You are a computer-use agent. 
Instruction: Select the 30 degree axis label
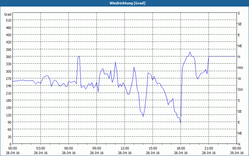point(10,137)
